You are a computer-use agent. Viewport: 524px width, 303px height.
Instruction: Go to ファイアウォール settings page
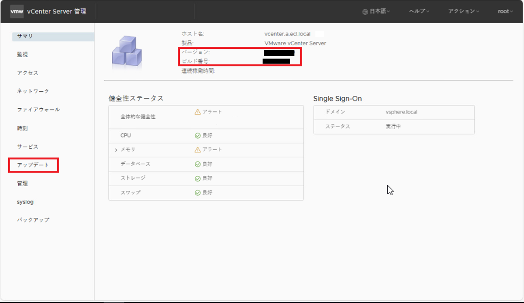pos(38,110)
